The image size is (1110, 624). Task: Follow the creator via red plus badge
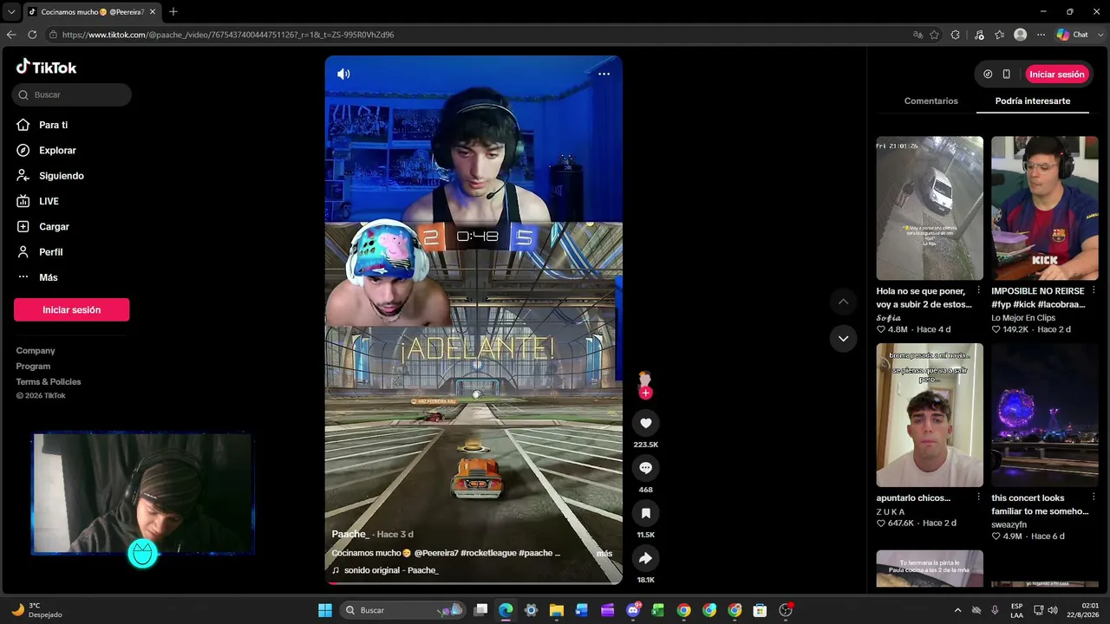(x=645, y=393)
